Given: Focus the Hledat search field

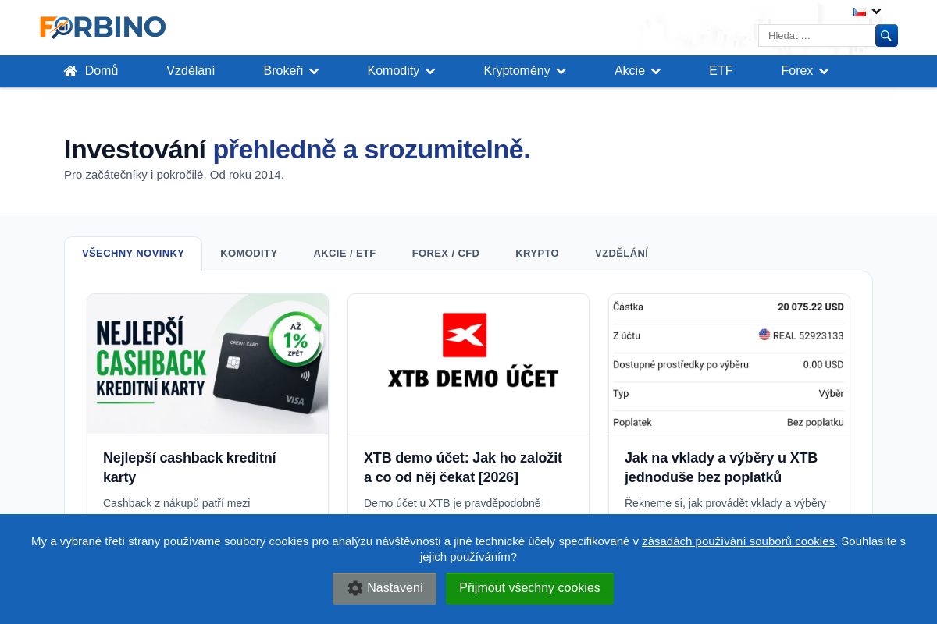Looking at the screenshot, I should coord(817,36).
